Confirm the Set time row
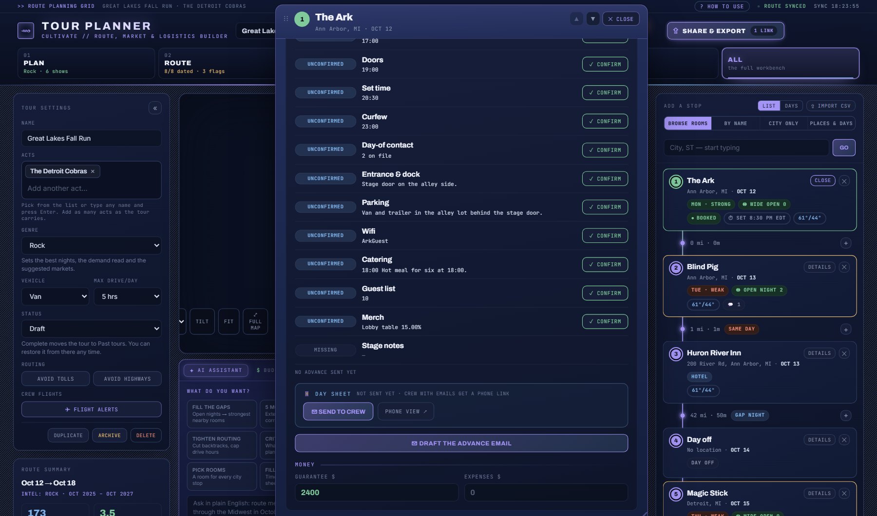 [x=605, y=92]
